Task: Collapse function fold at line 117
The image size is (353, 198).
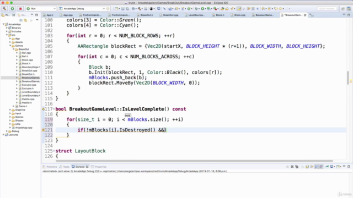Action: (x=54, y=109)
